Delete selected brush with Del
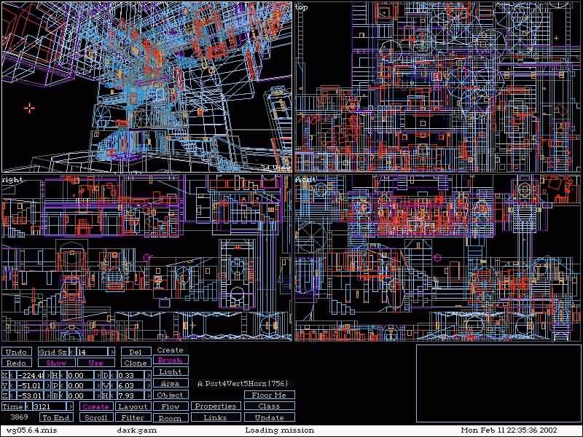Image resolution: width=583 pixels, height=437 pixels. click(135, 352)
